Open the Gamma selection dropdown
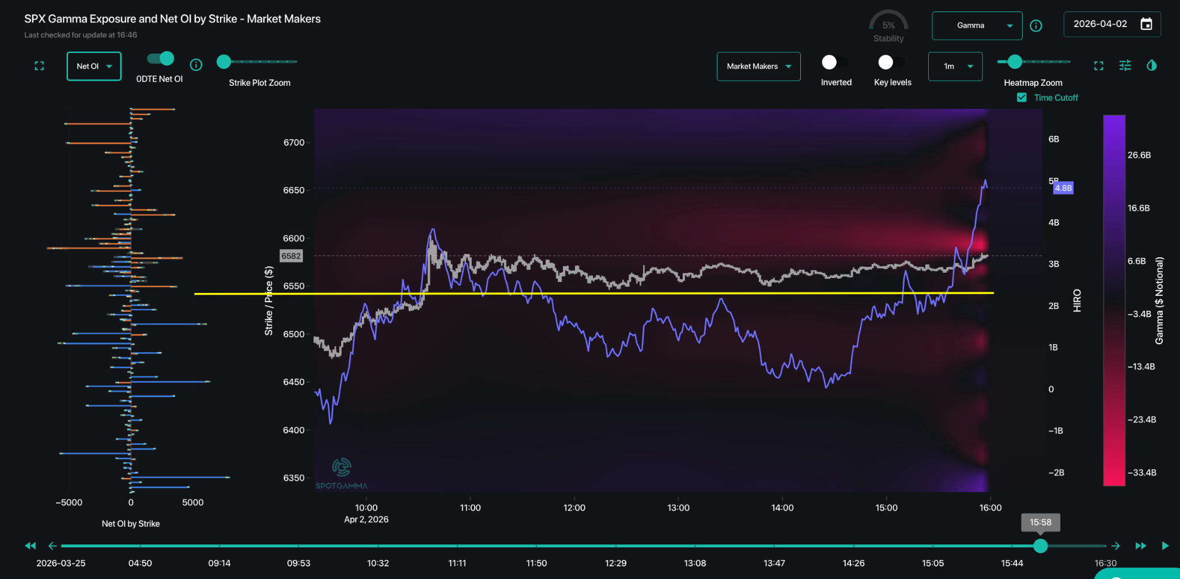Viewport: 1180px width, 579px height. pyautogui.click(x=977, y=26)
